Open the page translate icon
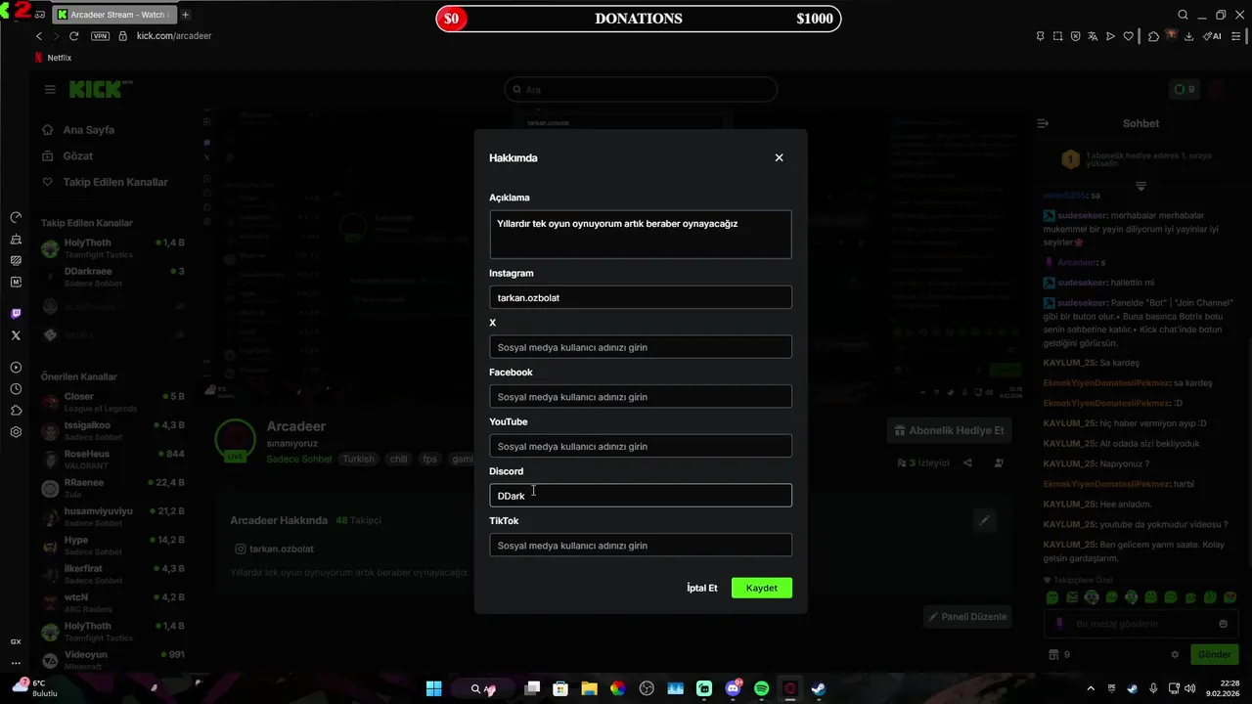1252x704 pixels. point(1094,36)
